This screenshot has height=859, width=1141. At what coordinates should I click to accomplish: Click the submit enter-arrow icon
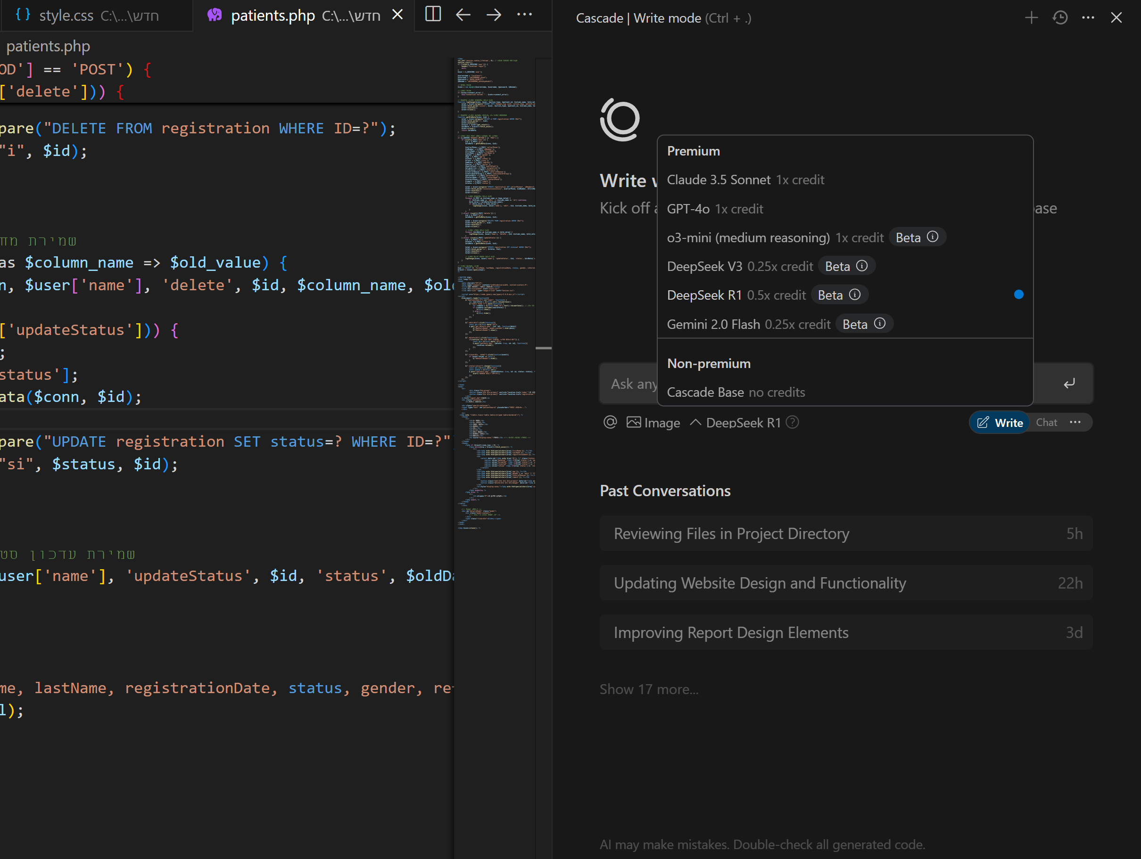click(1069, 383)
